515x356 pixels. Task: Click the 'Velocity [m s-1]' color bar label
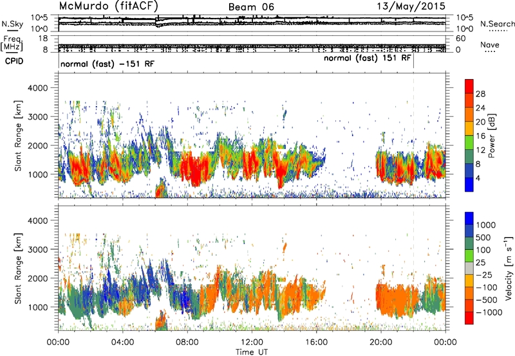coord(509,268)
